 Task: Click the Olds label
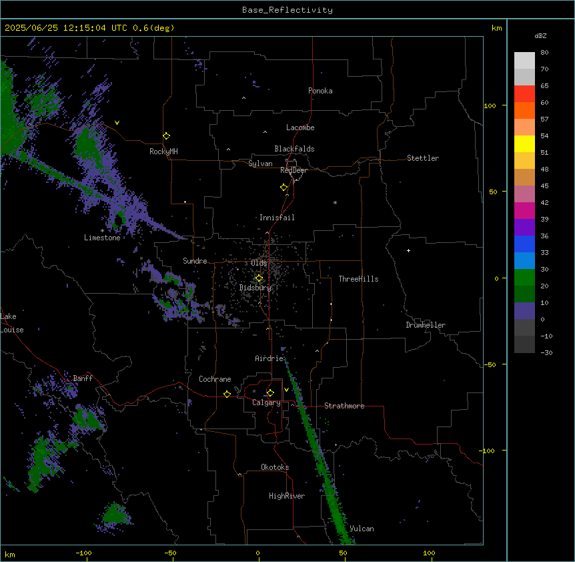pyautogui.click(x=259, y=263)
